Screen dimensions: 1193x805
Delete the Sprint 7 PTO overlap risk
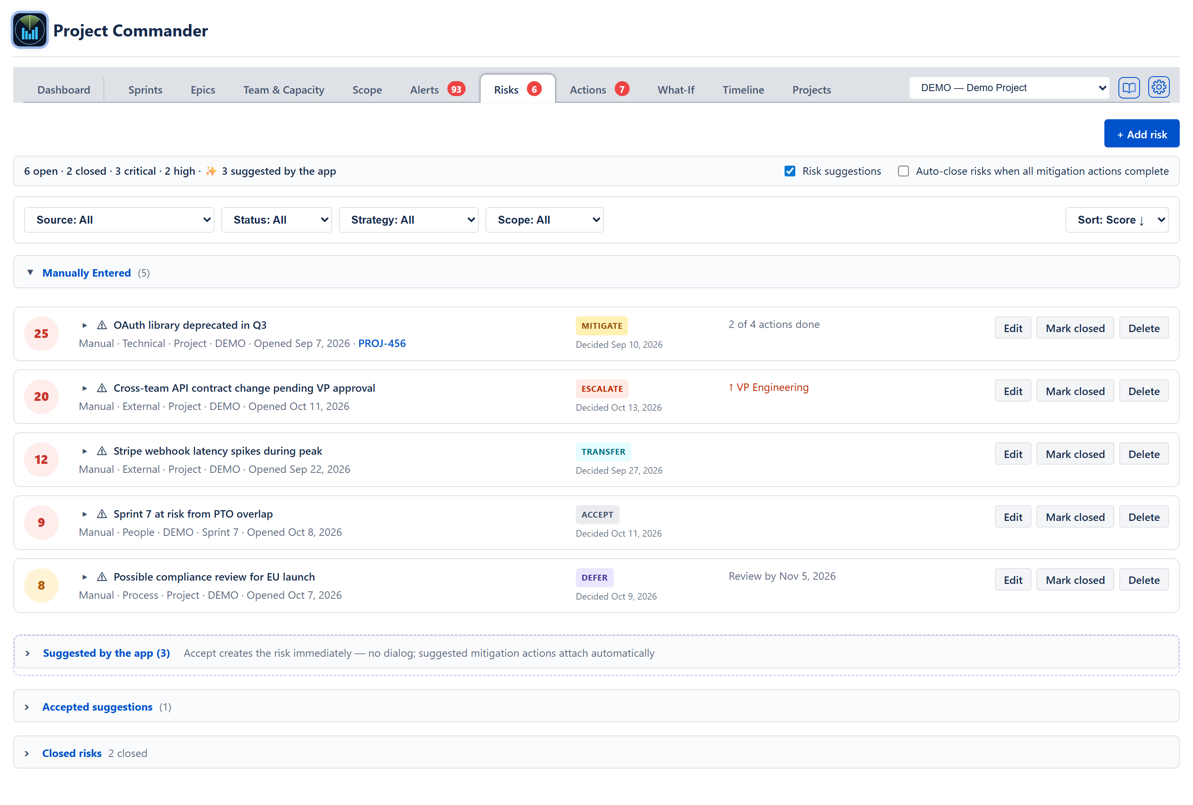click(1143, 517)
